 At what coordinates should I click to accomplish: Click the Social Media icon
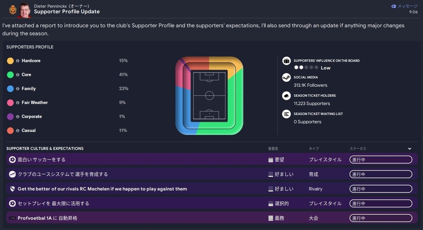click(287, 78)
